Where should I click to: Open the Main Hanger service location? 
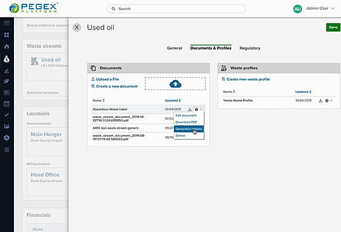(46, 134)
